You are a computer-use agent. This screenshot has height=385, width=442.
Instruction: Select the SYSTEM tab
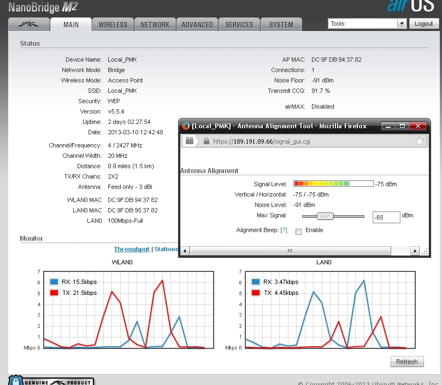pos(281,25)
